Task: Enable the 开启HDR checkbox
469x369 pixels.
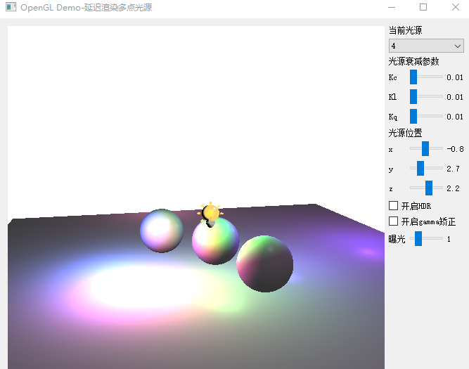Action: [x=393, y=206]
